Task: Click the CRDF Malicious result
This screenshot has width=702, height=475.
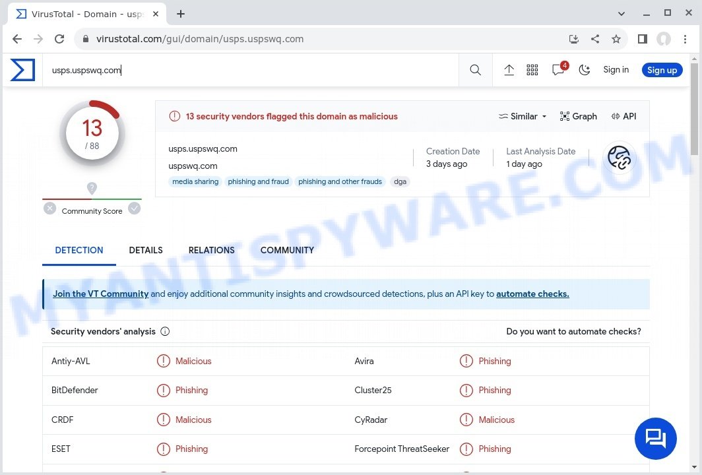Action: coord(193,420)
